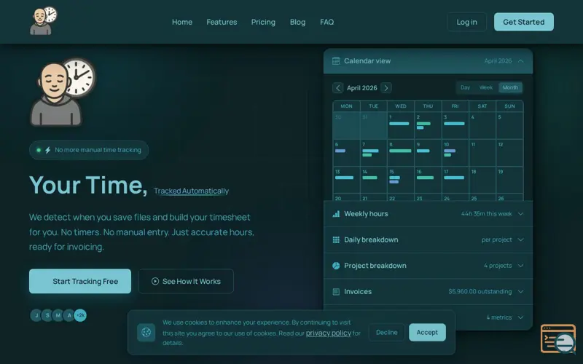The height and width of the screenshot is (364, 583).
Task: Click the $5,960.00 outstanding text
Action: (x=480, y=292)
